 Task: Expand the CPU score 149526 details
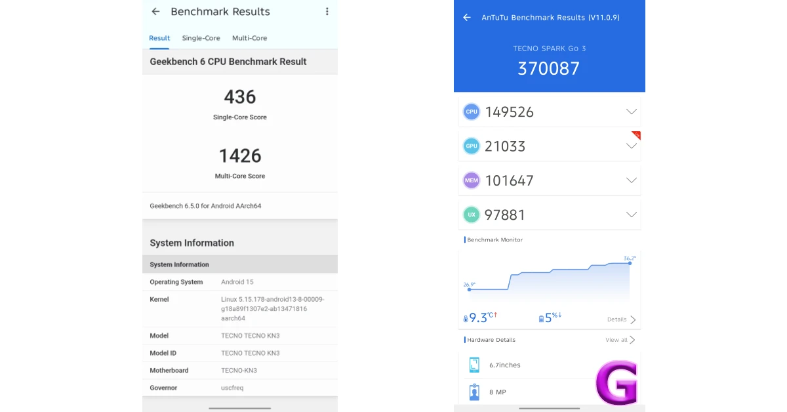[632, 112]
